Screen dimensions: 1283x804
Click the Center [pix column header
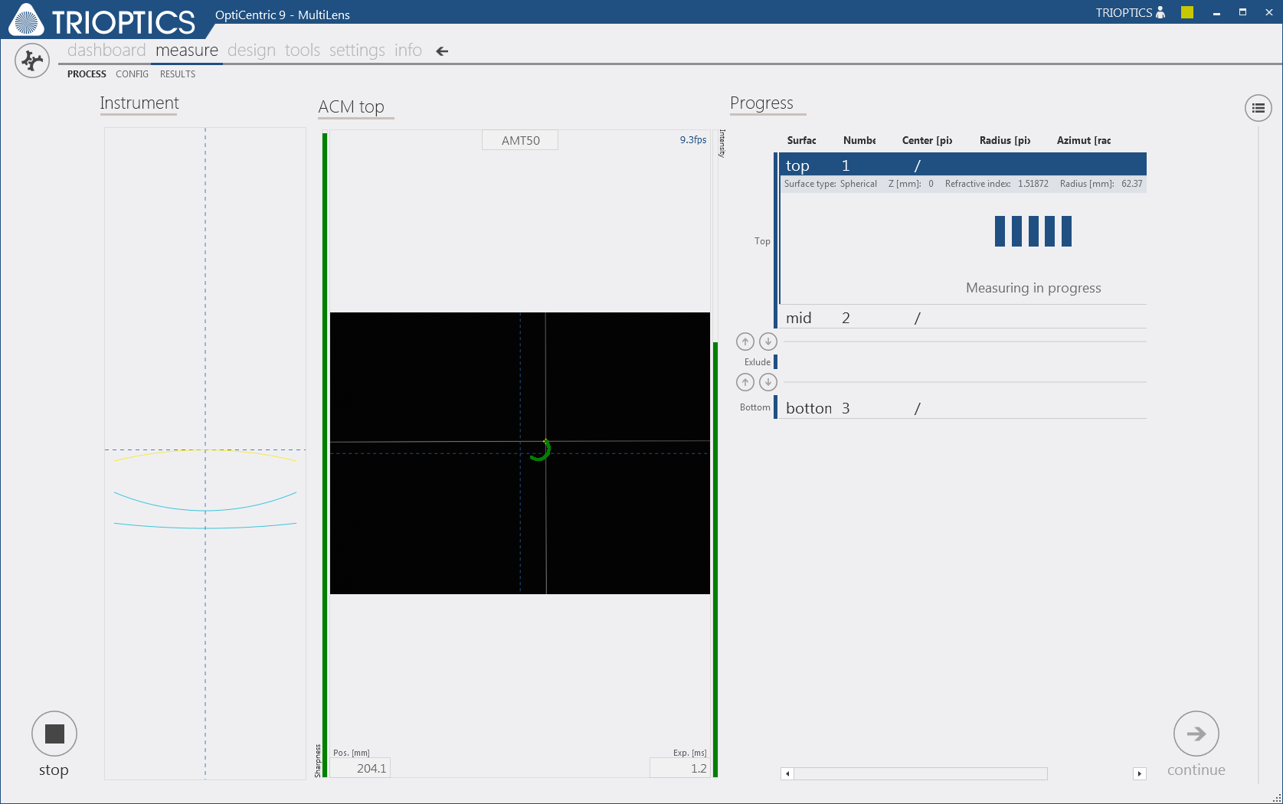(927, 140)
